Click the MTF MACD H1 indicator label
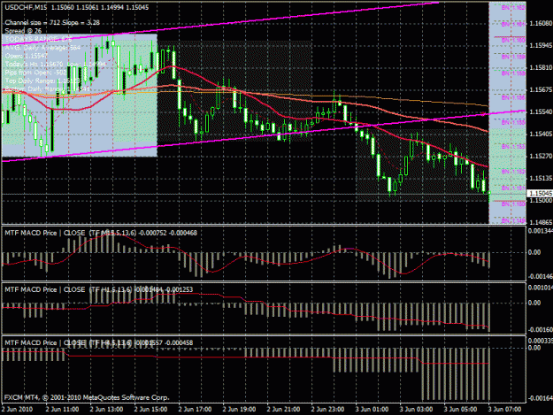Image resolution: width=553 pixels, height=415 pixels. click(x=99, y=289)
